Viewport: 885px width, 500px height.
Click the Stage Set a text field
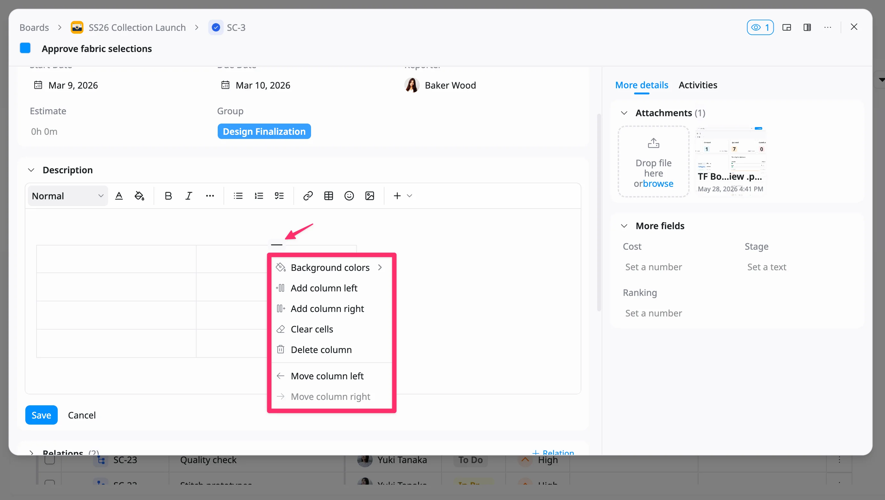pos(766,267)
